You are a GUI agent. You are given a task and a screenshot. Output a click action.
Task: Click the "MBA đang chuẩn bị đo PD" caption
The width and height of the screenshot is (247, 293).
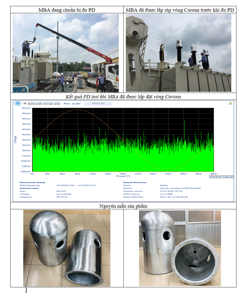(67, 10)
